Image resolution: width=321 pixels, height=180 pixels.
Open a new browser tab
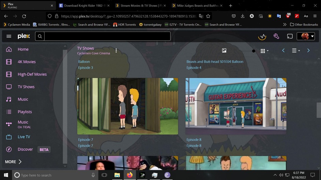(230, 5)
